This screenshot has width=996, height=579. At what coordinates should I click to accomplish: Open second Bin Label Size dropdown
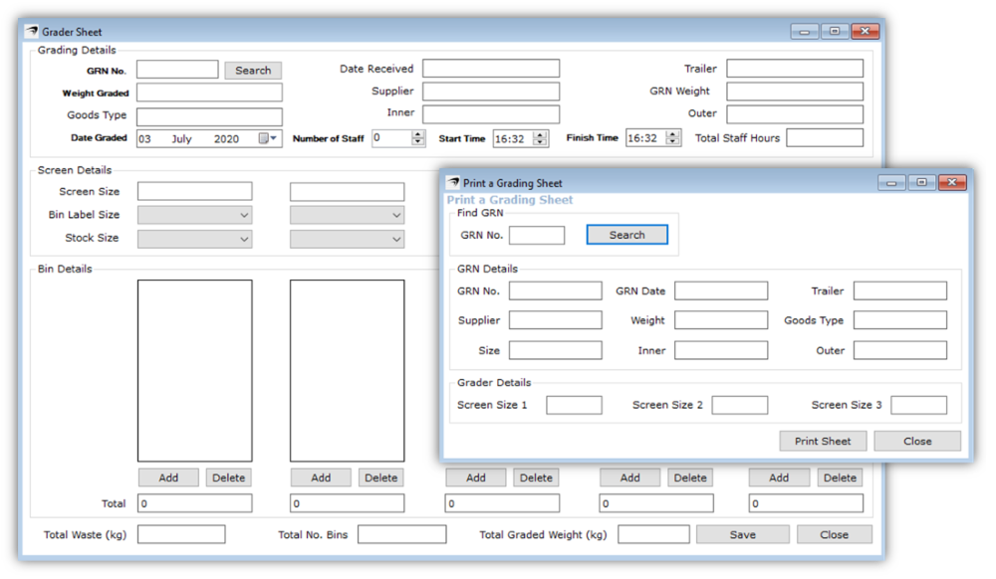pos(347,215)
